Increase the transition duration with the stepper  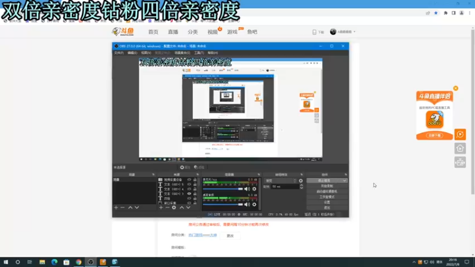(x=301, y=185)
